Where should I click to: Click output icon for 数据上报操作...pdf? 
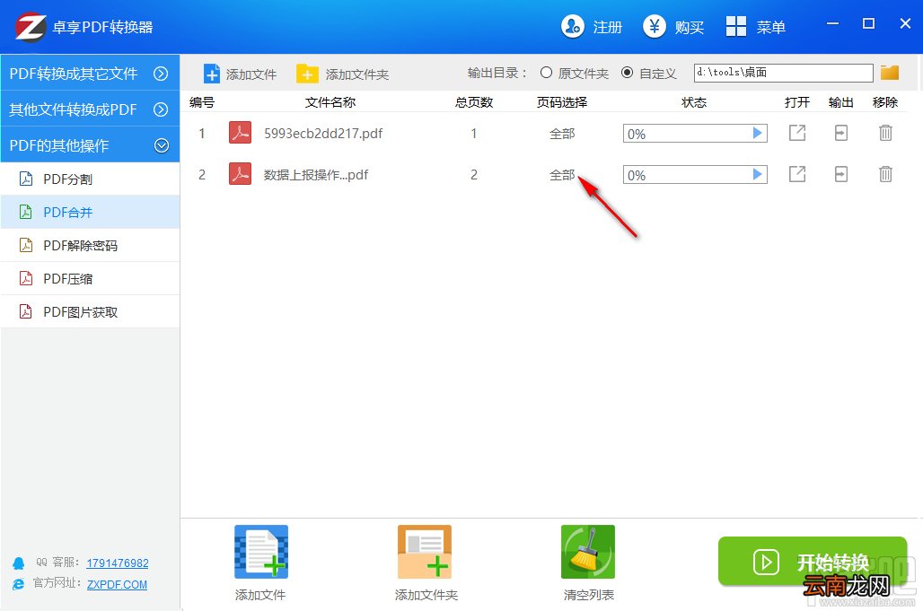(841, 174)
